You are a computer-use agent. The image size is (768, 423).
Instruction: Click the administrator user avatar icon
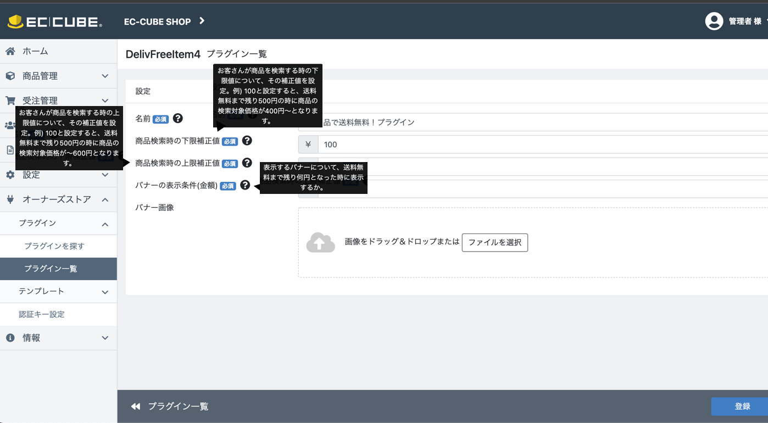[x=714, y=21]
